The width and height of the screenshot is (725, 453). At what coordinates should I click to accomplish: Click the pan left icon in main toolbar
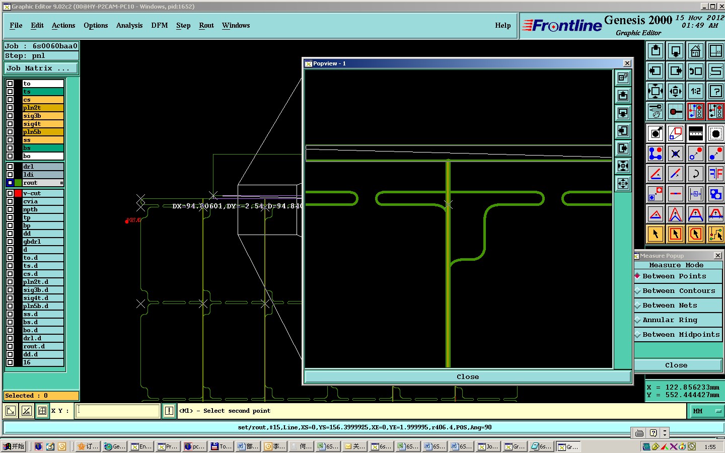pyautogui.click(x=656, y=71)
